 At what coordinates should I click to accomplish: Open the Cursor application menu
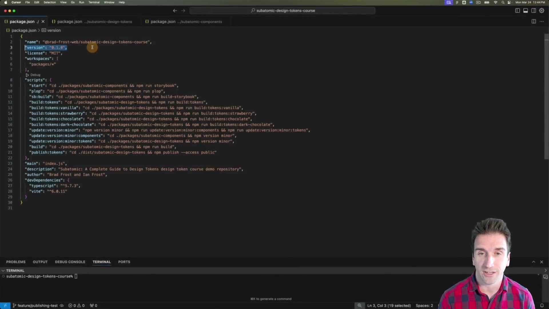tap(16, 2)
